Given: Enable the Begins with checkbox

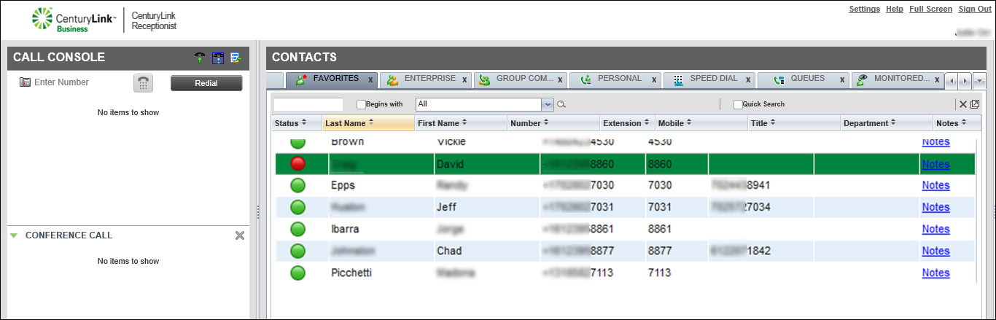Looking at the screenshot, I should 361,104.
